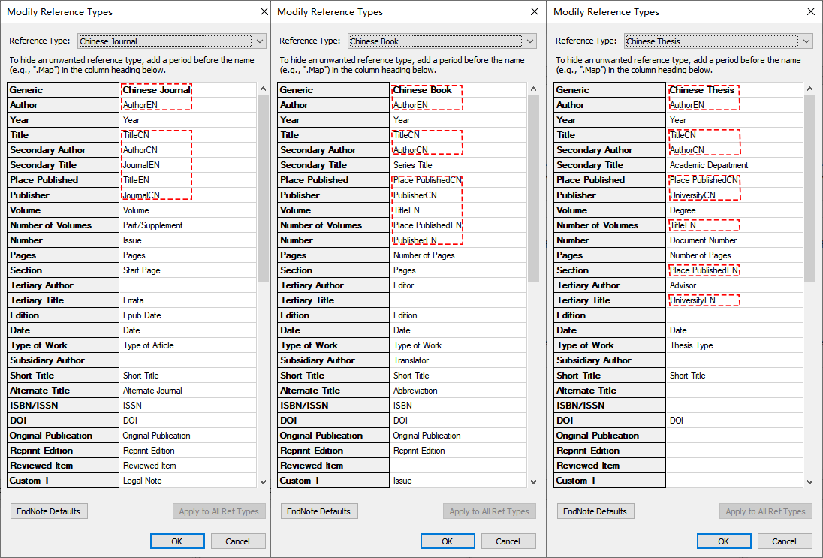Viewport: 823px width, 558px height.
Task: Select 'Issue' Custom 1 cell in Book window
Action: (458, 481)
